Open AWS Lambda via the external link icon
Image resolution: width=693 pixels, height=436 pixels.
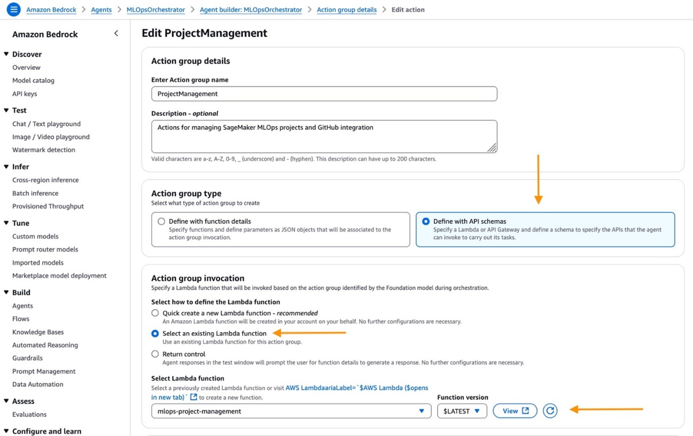(x=193, y=397)
